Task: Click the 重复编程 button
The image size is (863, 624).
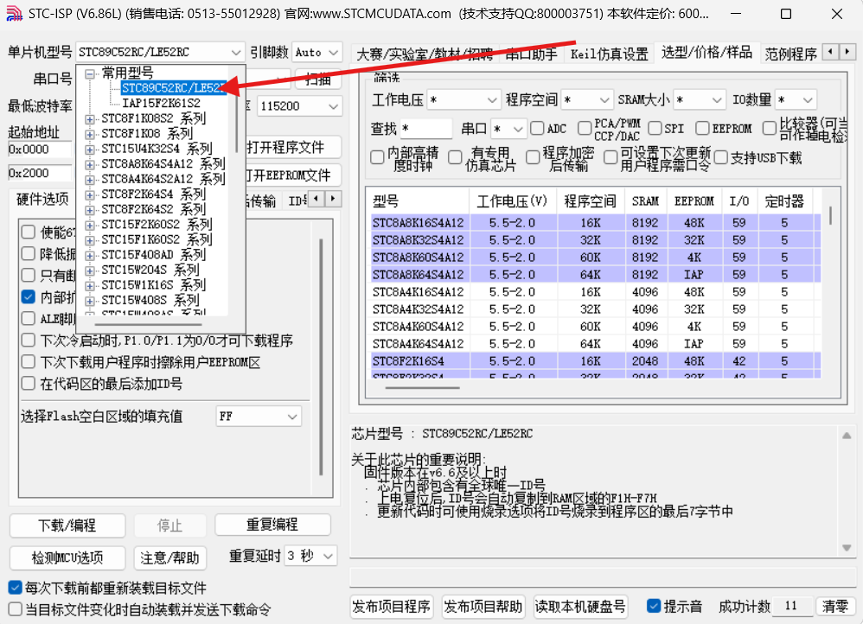Action: tap(272, 525)
